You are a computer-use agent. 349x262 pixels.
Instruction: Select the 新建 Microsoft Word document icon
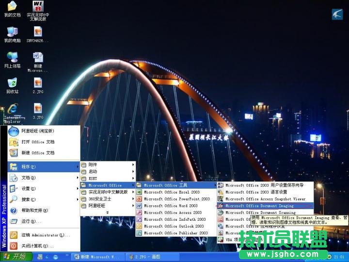coord(38,62)
